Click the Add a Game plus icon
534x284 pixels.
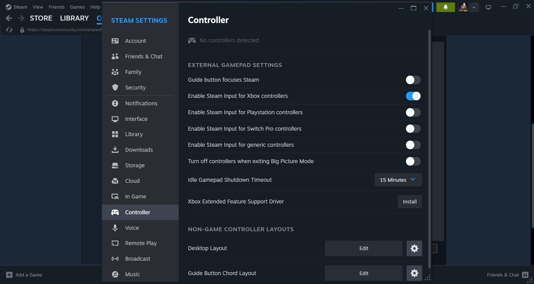coord(9,275)
